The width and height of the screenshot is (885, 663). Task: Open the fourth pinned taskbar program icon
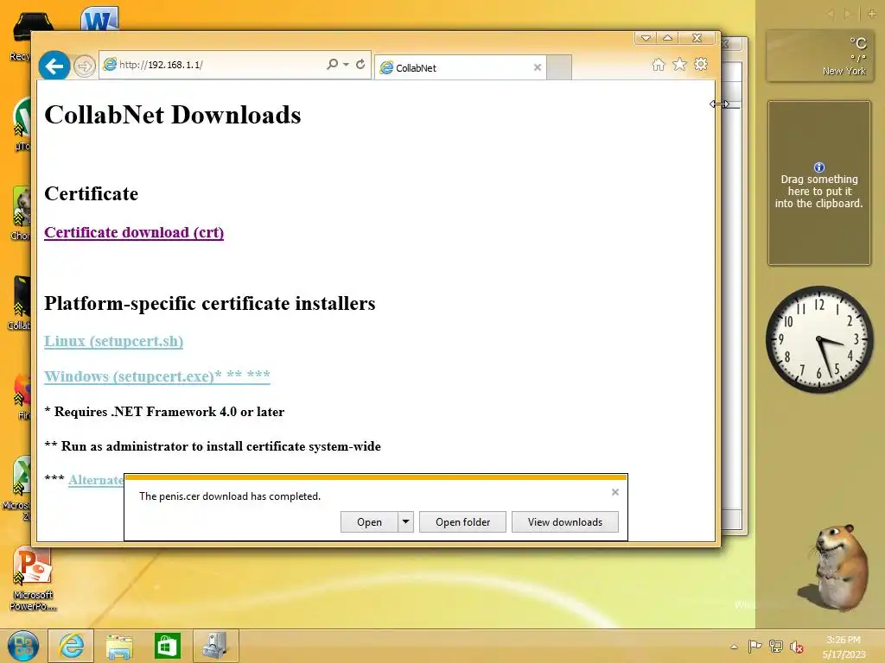click(215, 646)
